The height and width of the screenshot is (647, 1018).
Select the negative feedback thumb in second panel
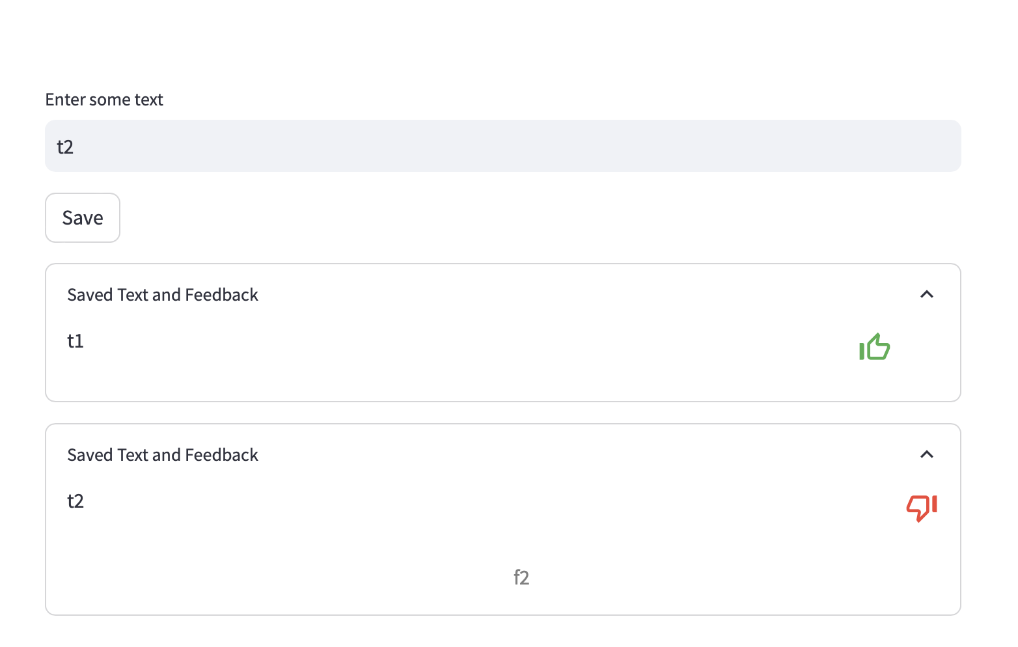[922, 507]
